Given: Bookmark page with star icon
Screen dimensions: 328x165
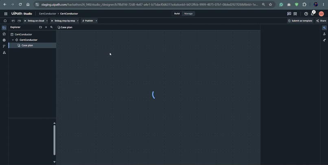Looking at the screenshot, I should point(271,4).
